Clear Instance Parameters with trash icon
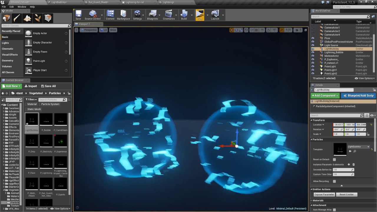The image size is (377, 212). click(x=353, y=165)
